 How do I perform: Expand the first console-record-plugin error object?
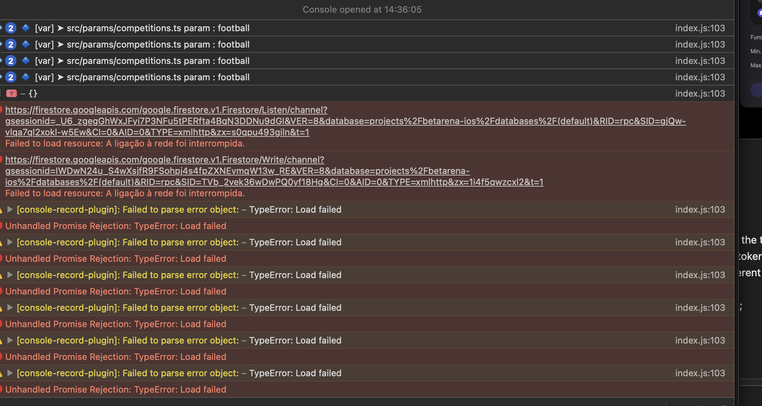pos(10,209)
